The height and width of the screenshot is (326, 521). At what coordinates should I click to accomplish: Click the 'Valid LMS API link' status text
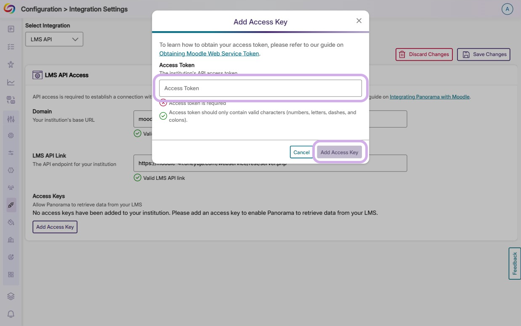[164, 178]
